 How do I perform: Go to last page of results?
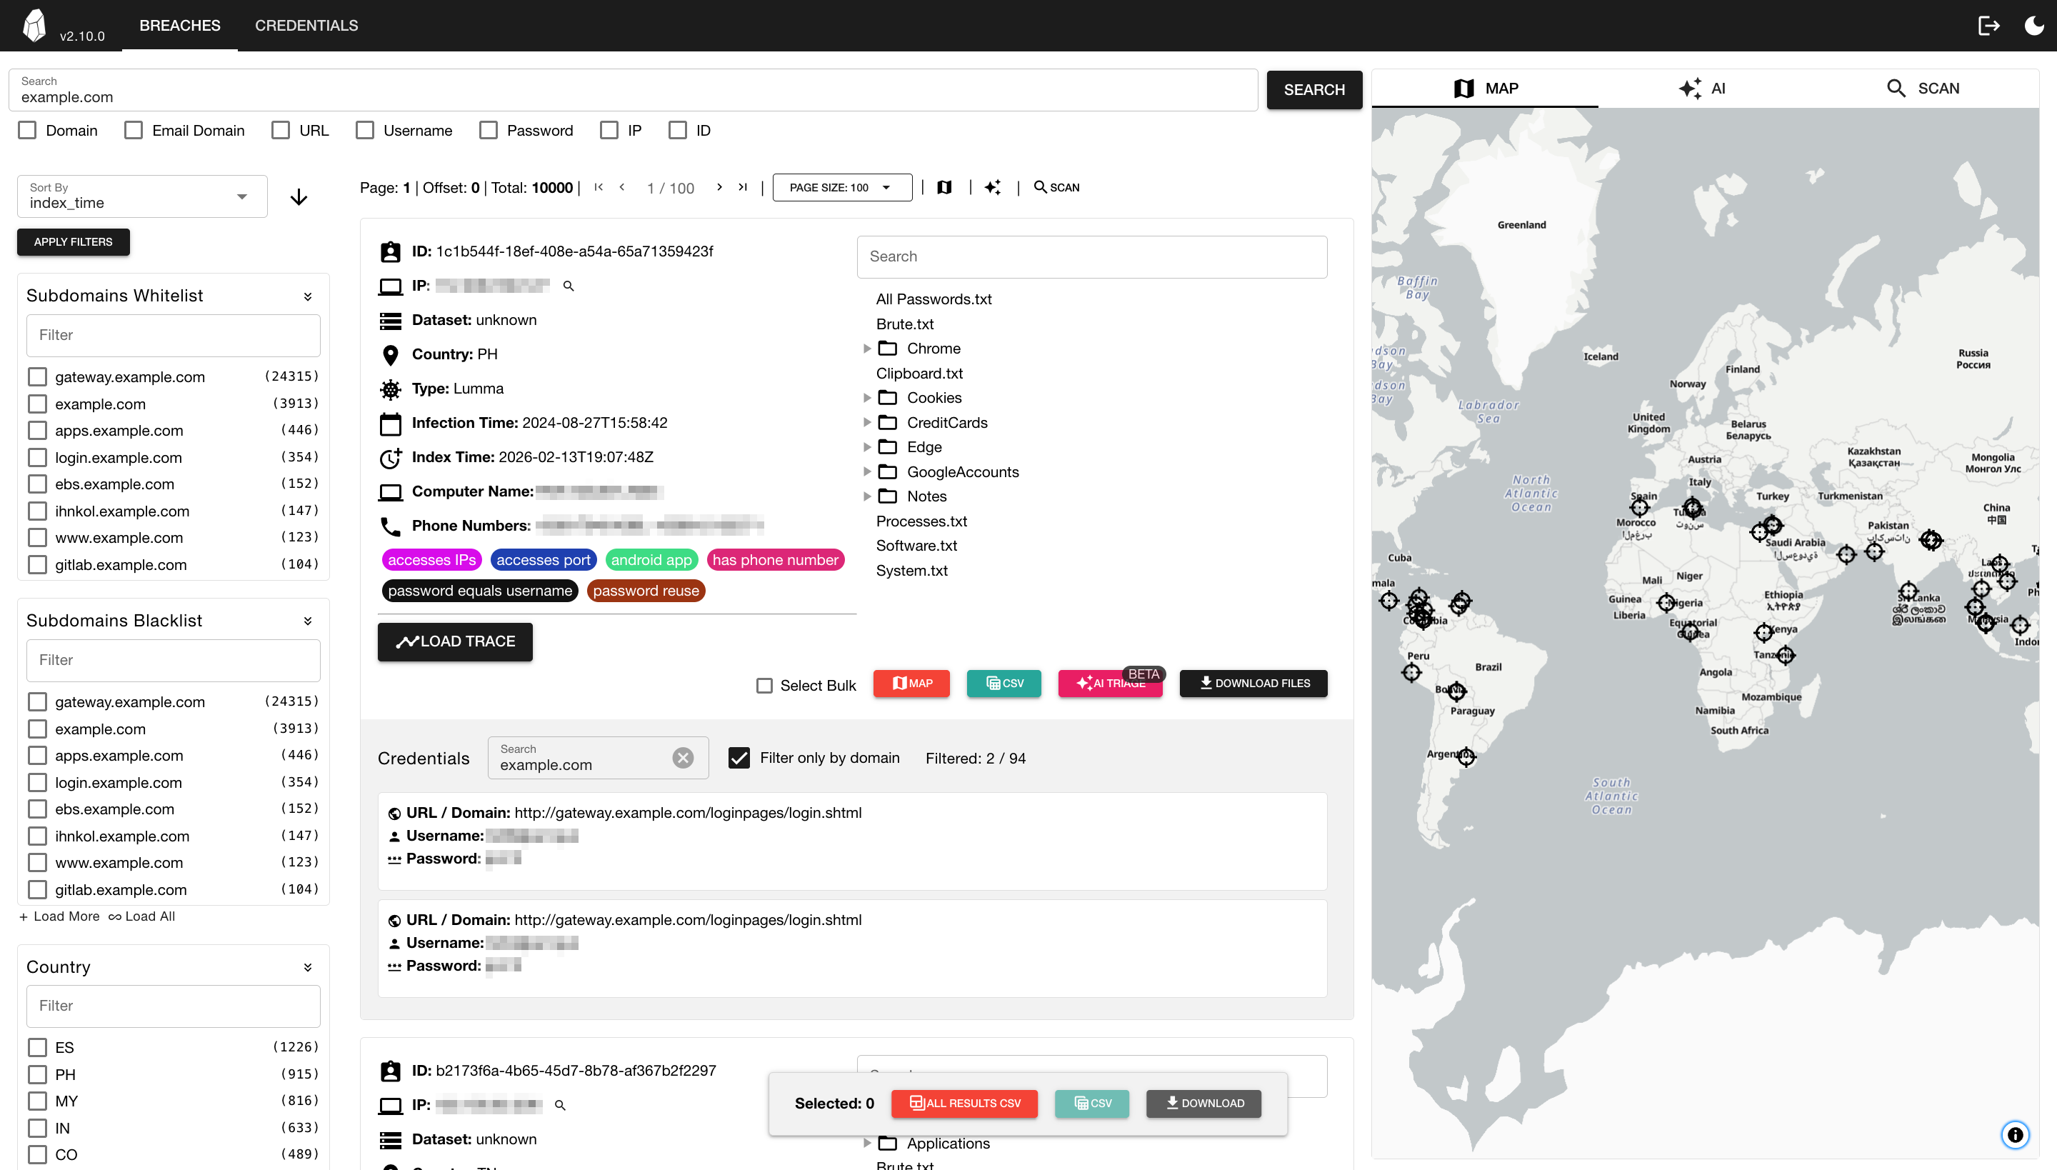tap(744, 187)
